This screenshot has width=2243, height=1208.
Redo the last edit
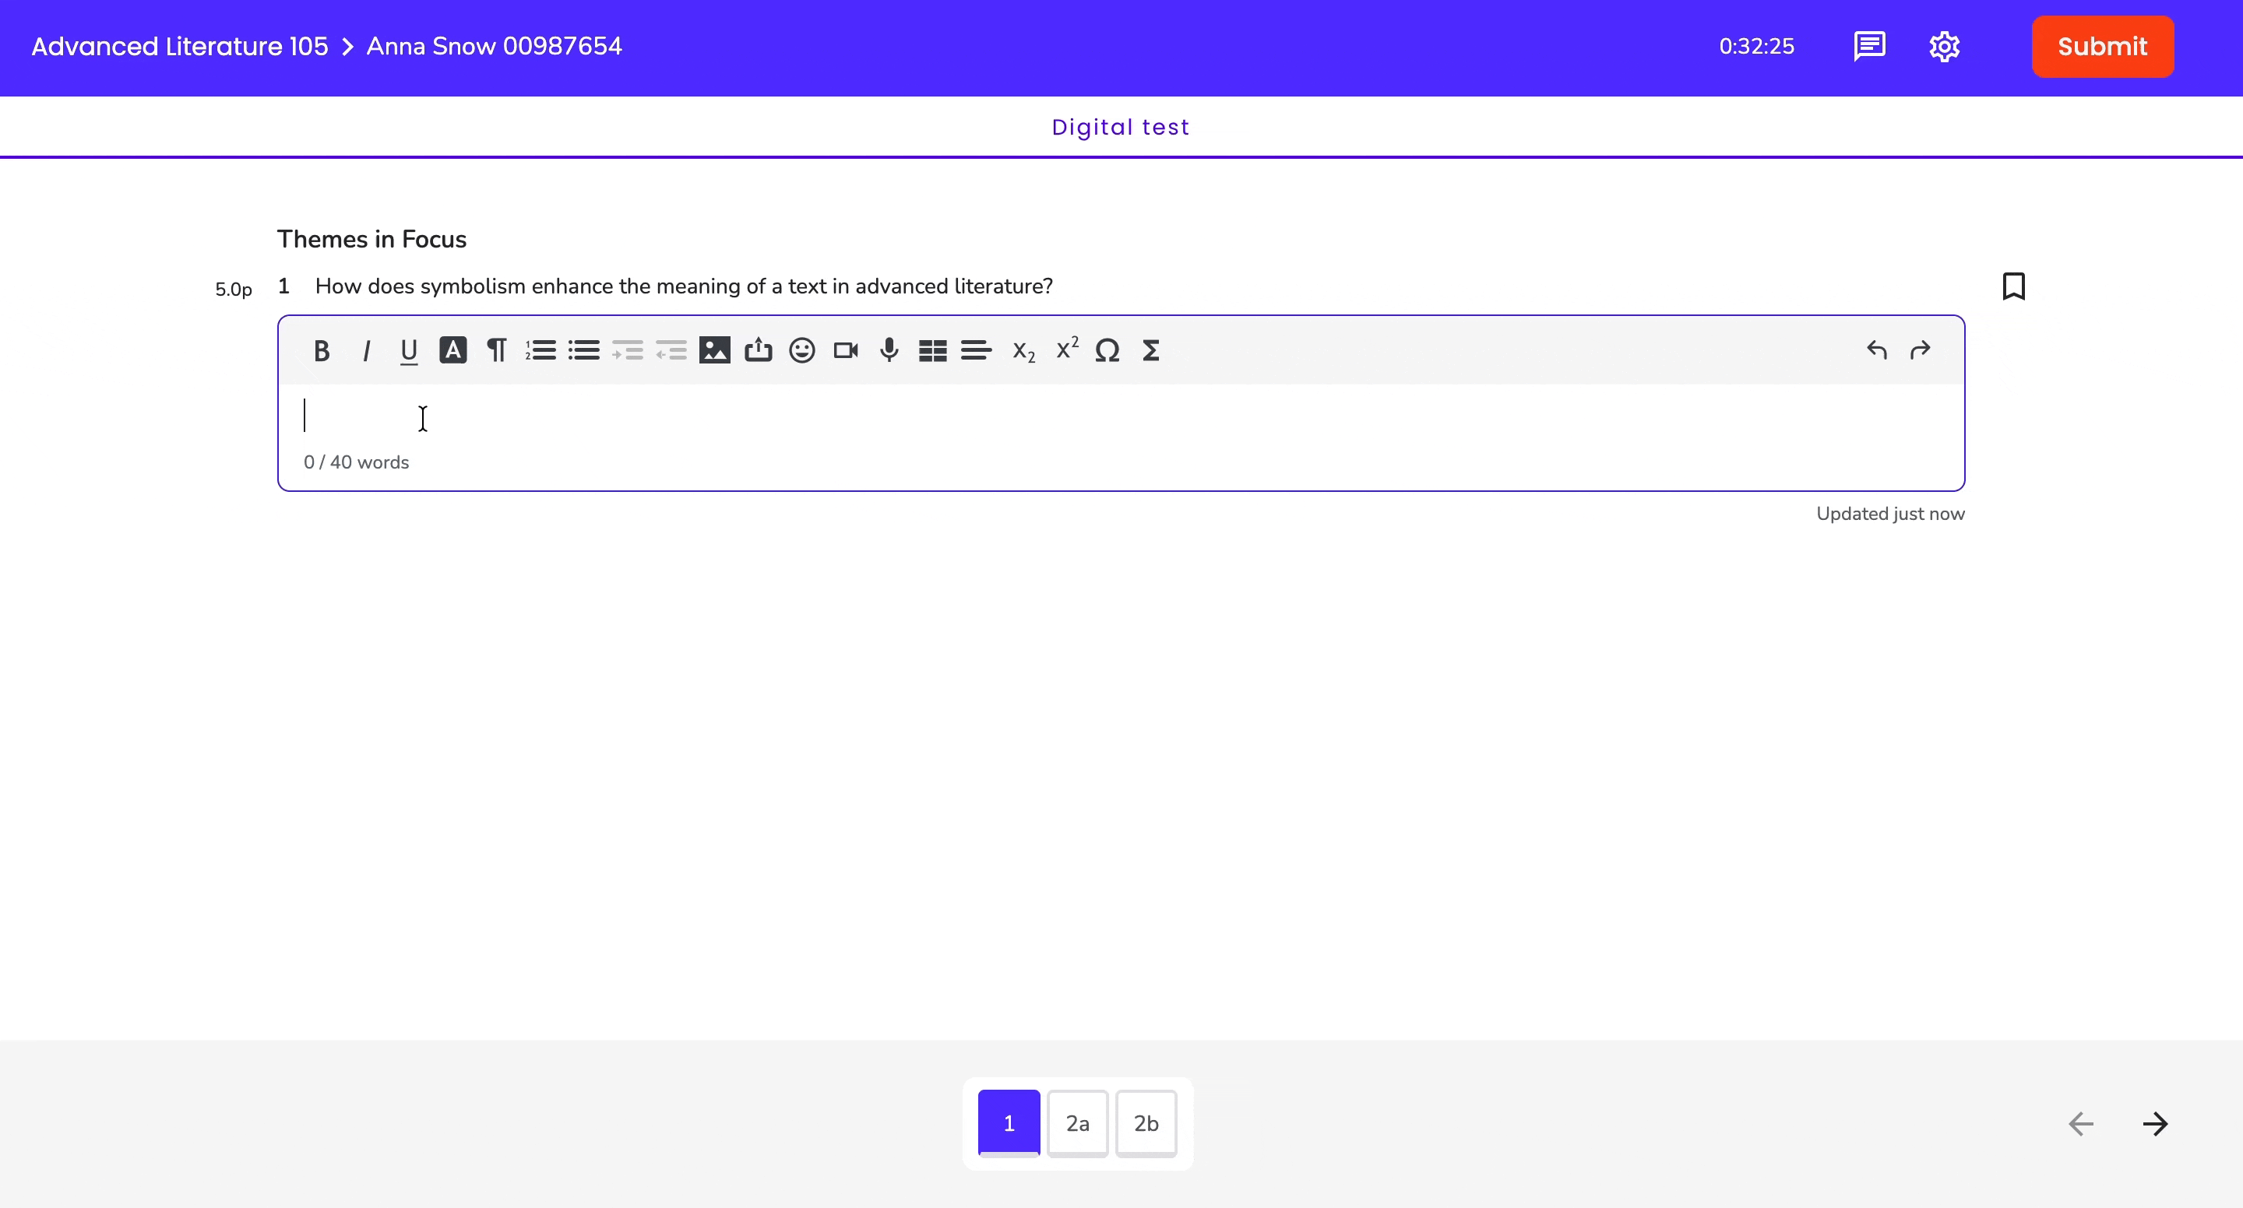(x=1920, y=349)
